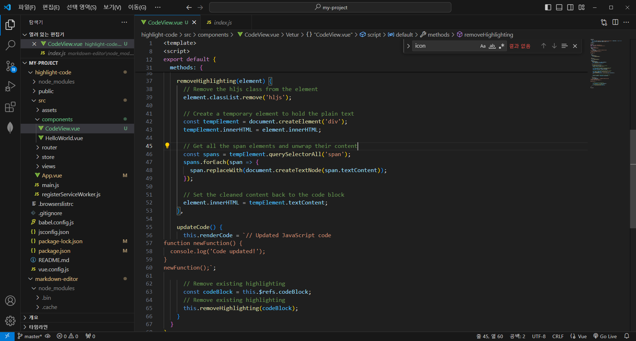636x341 pixels.
Task: Open the Search view in the activity bar
Action: click(10, 45)
